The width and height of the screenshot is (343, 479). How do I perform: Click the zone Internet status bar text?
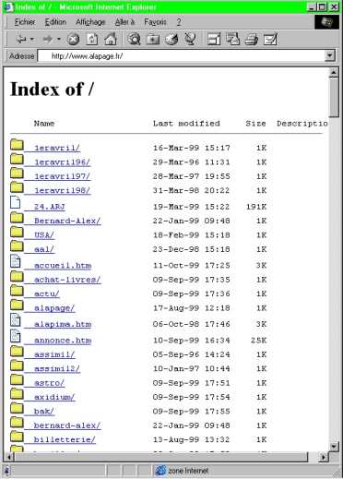188,471
